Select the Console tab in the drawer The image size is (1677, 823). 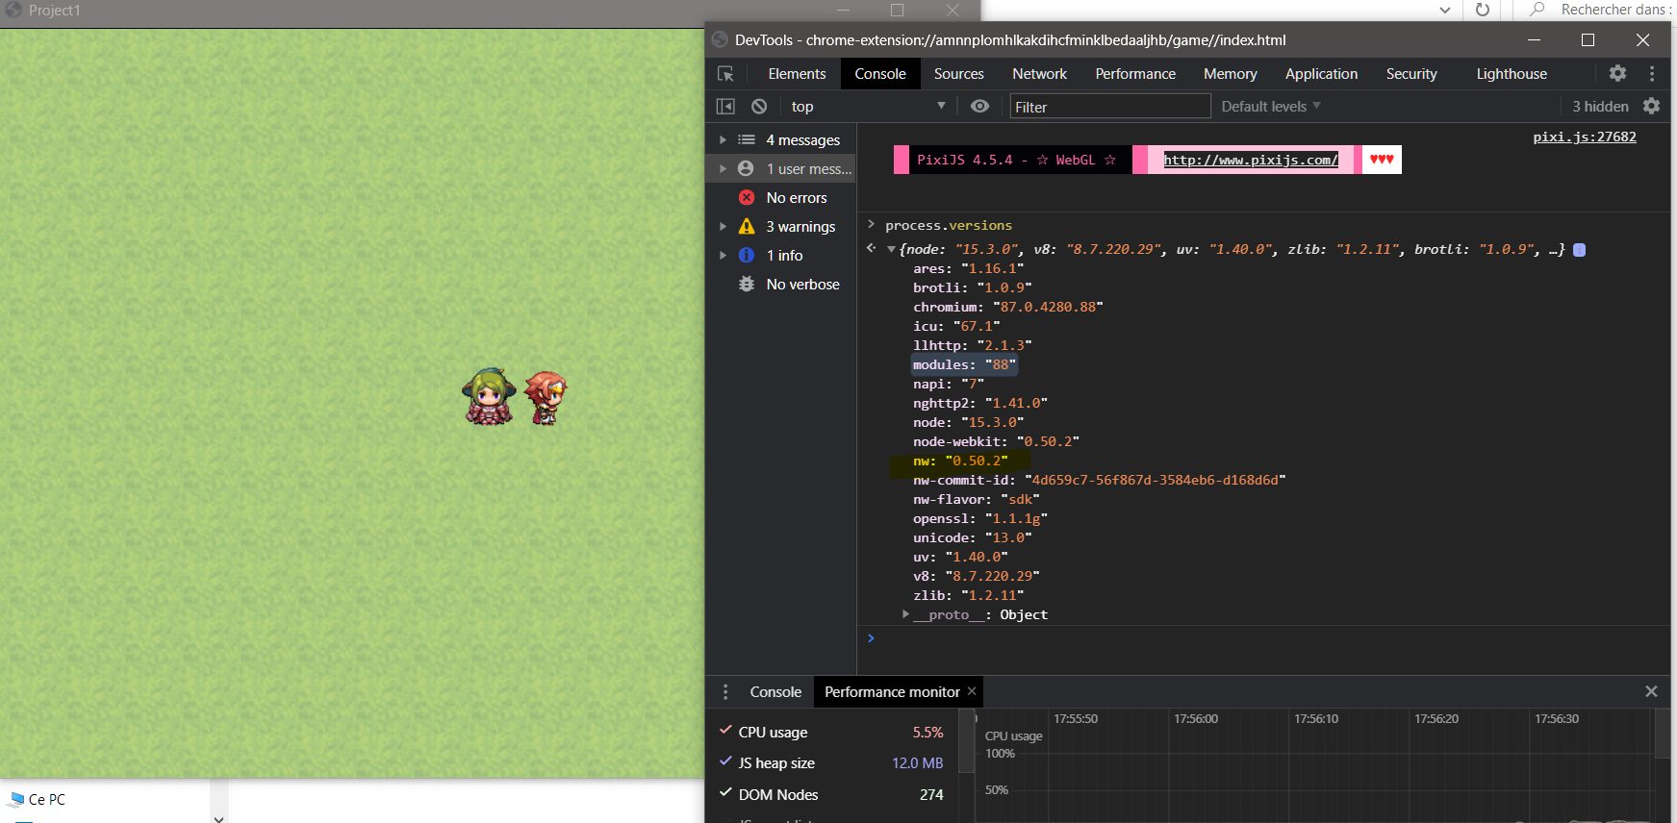[x=775, y=692]
